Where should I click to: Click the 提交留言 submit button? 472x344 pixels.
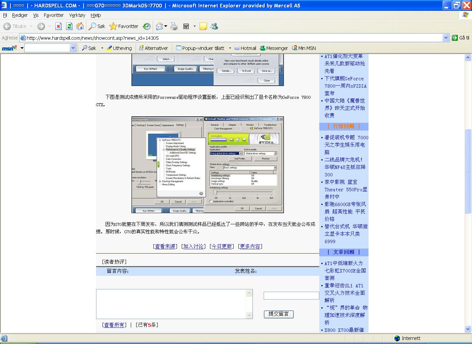[x=278, y=314]
